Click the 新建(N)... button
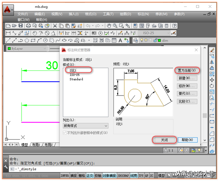219x181 pixels. pos(187,78)
